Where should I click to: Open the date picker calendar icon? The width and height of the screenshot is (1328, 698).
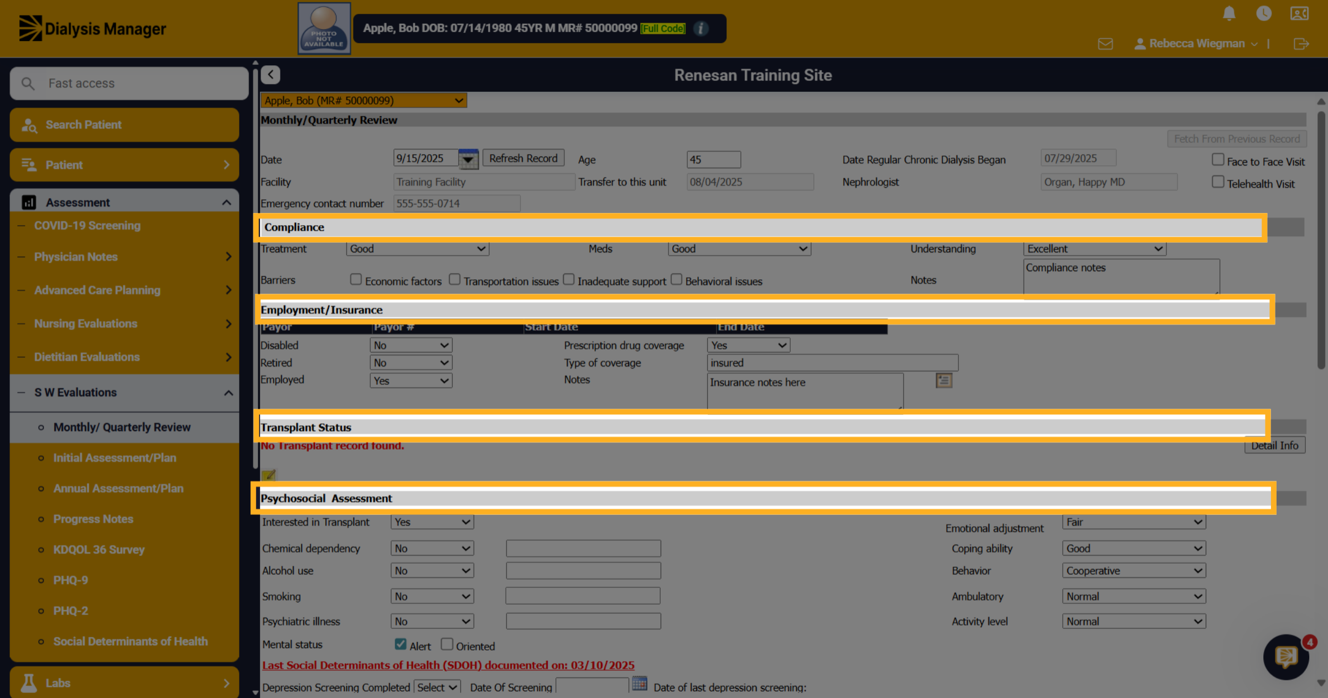click(468, 159)
